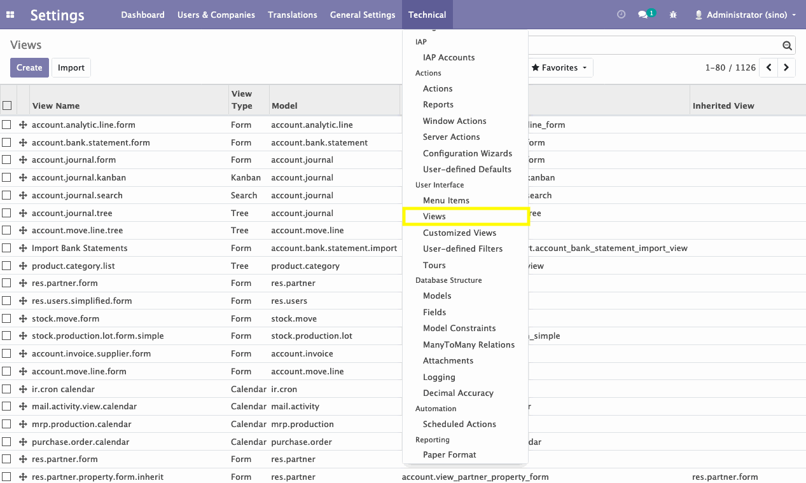Open the Administrator (sino) user menu
The width and height of the screenshot is (806, 483).
click(745, 15)
